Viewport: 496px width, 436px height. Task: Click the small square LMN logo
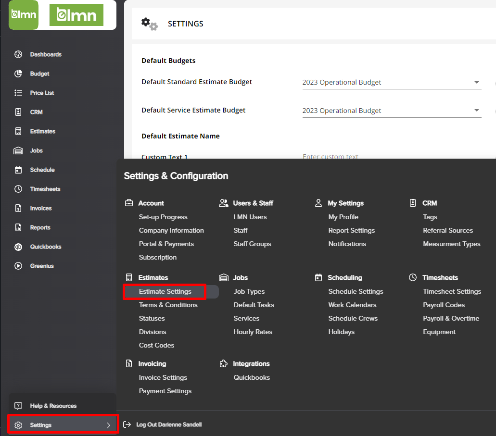click(24, 14)
